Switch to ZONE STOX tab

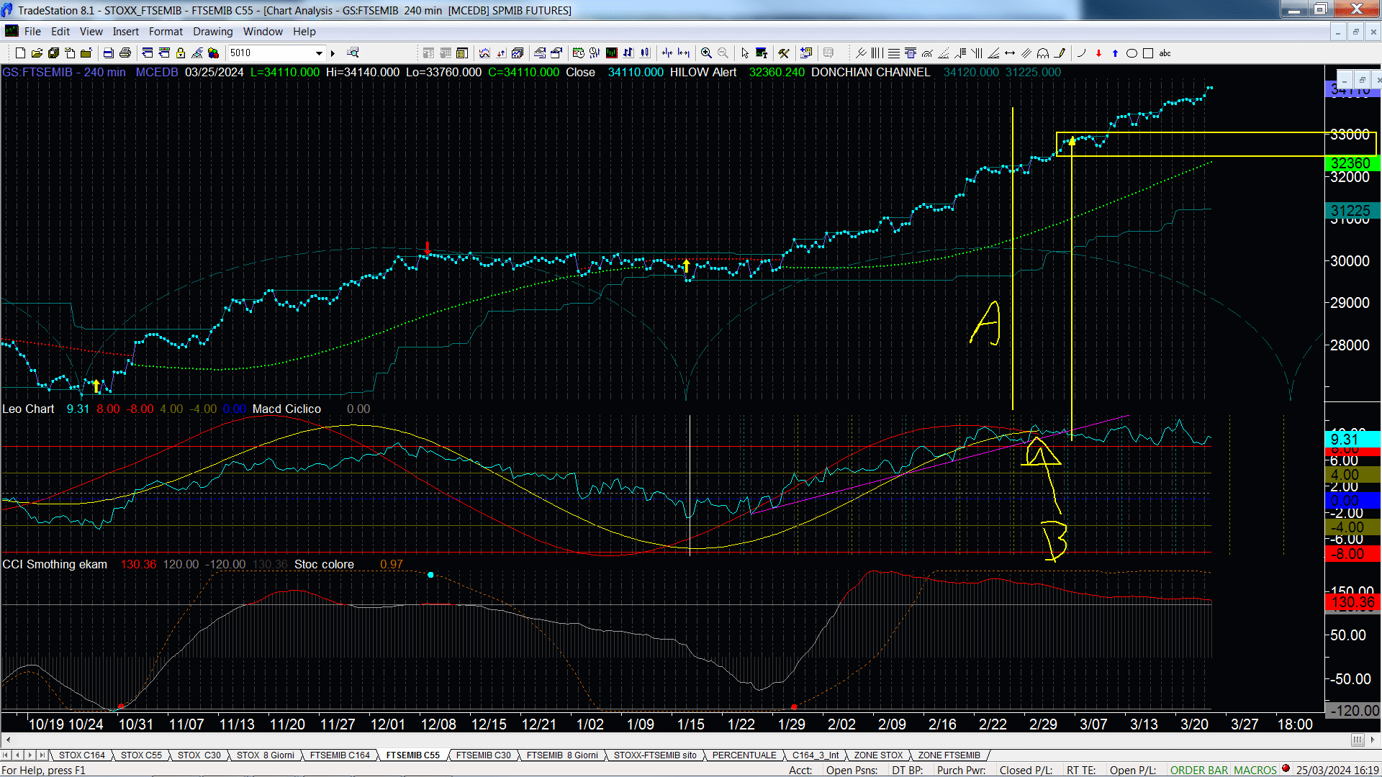pyautogui.click(x=878, y=755)
